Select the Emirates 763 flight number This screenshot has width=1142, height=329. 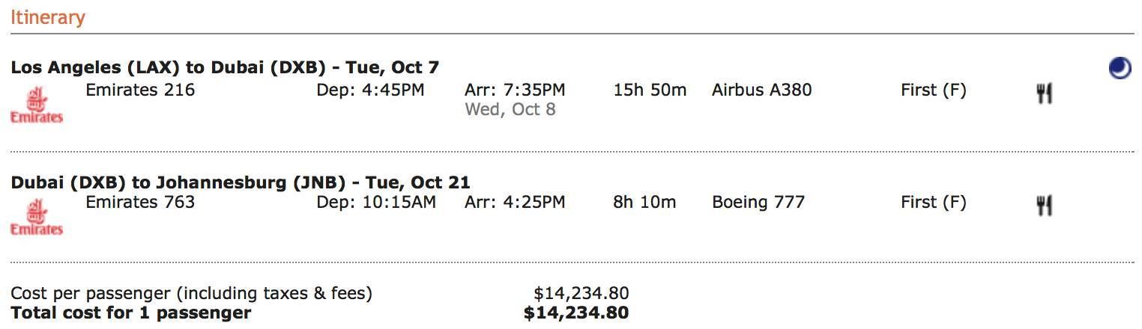tap(140, 202)
